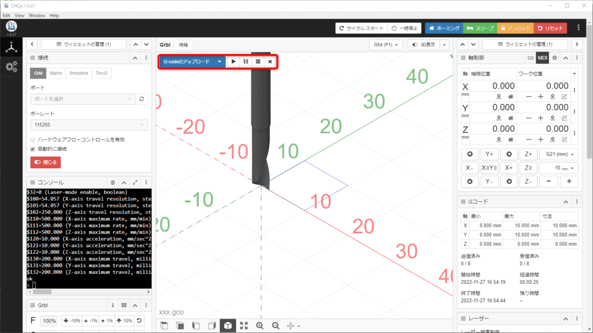Select Smoothie controller tab
The width and height of the screenshot is (593, 333).
(x=79, y=73)
